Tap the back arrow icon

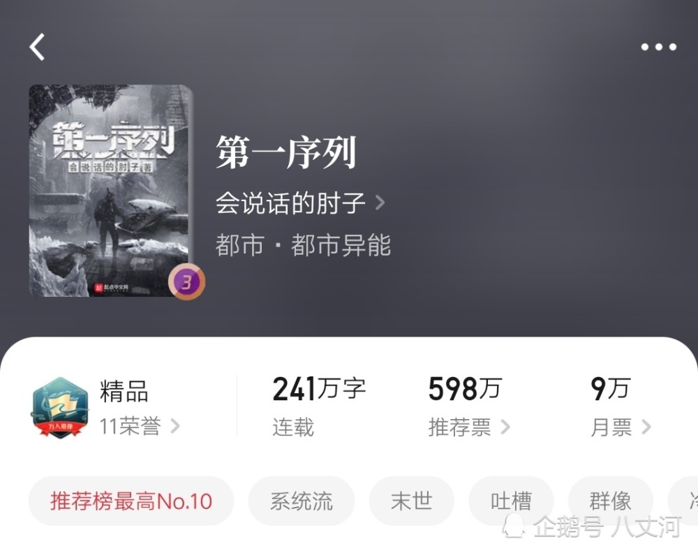pyautogui.click(x=38, y=47)
